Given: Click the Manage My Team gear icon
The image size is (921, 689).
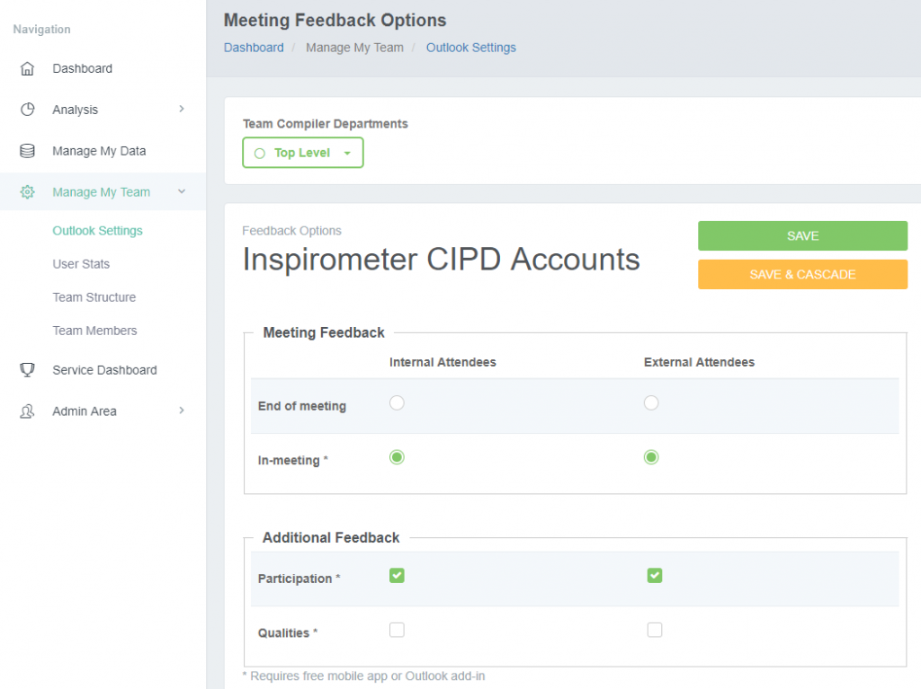Looking at the screenshot, I should point(27,191).
